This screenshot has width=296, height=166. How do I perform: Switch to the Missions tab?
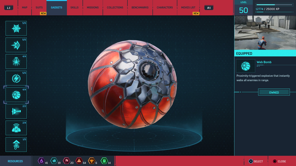[93, 7]
